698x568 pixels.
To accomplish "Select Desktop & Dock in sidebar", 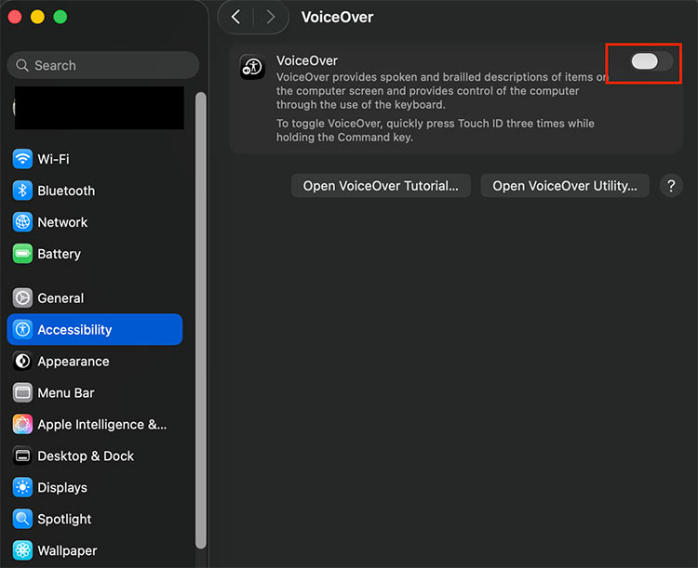I will [85, 456].
